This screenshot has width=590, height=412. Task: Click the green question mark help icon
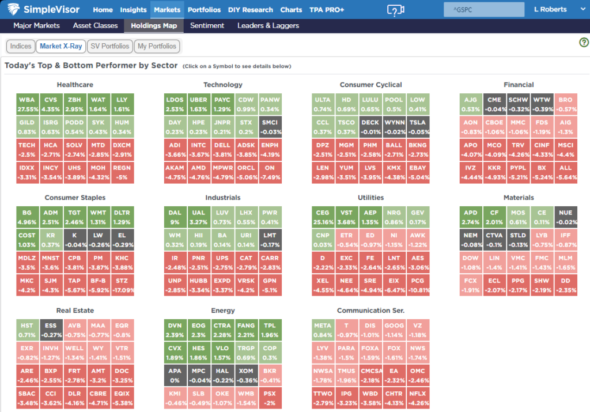tap(583, 43)
